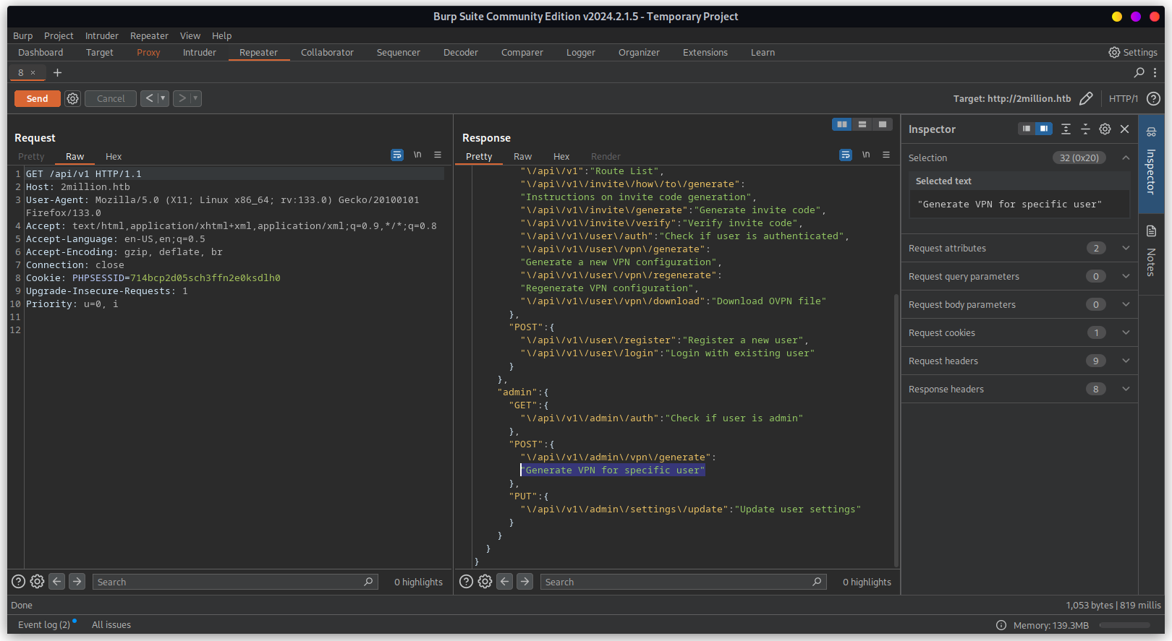Select combined tabbed request/response layout
Image resolution: width=1172 pixels, height=641 pixels.
(883, 124)
